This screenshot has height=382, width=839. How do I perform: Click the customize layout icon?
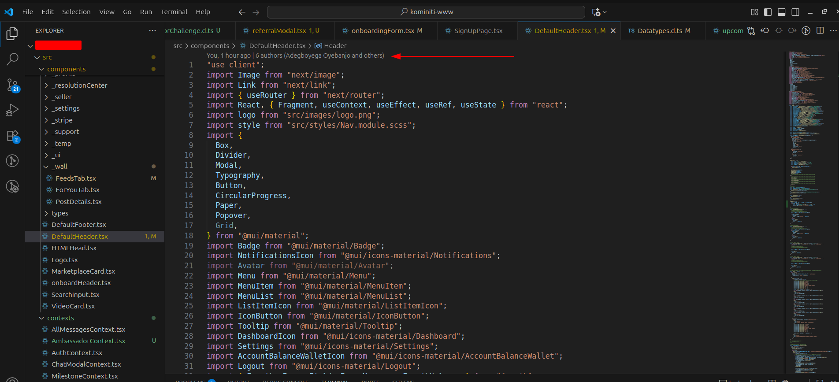coord(754,12)
